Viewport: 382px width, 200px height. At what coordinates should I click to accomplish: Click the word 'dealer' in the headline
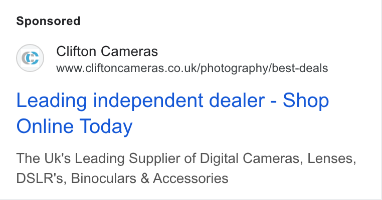click(237, 100)
